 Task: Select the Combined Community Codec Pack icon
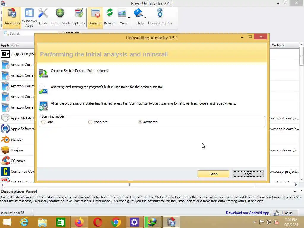(5, 171)
